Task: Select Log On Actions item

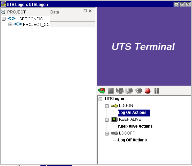Action: [134, 113]
